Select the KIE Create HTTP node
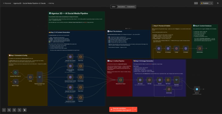The image size is (222, 114). (x=140, y=80)
